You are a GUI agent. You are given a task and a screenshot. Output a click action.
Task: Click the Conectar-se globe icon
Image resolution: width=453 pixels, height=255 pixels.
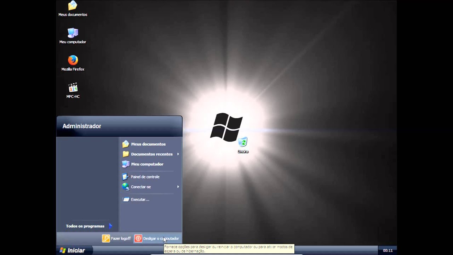[126, 187]
